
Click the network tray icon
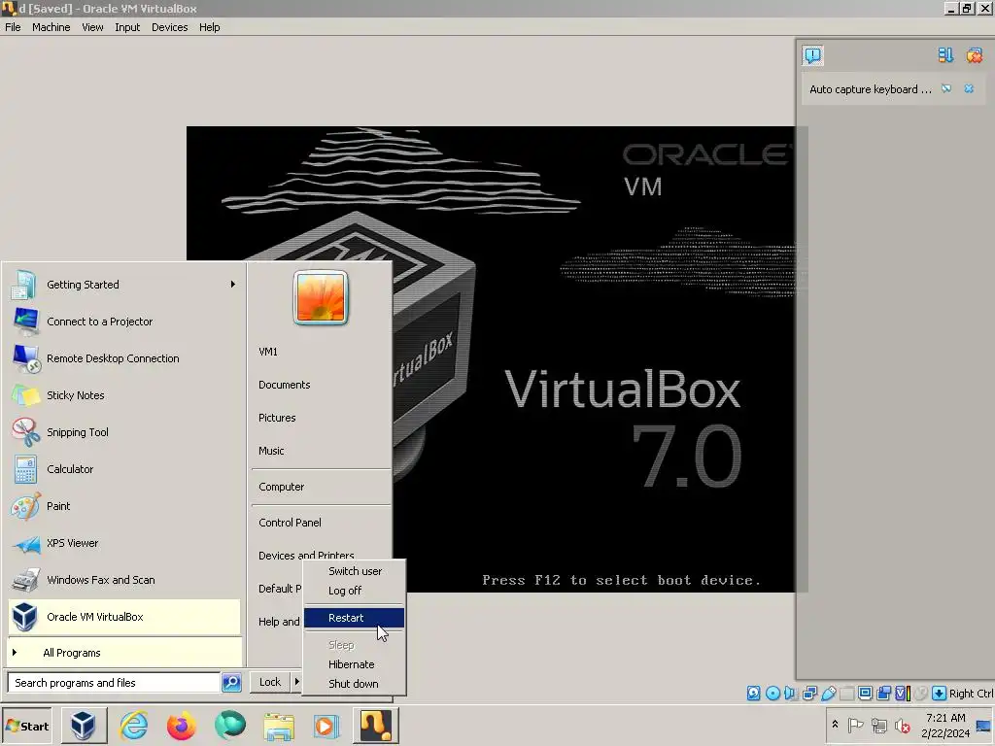[x=878, y=725]
